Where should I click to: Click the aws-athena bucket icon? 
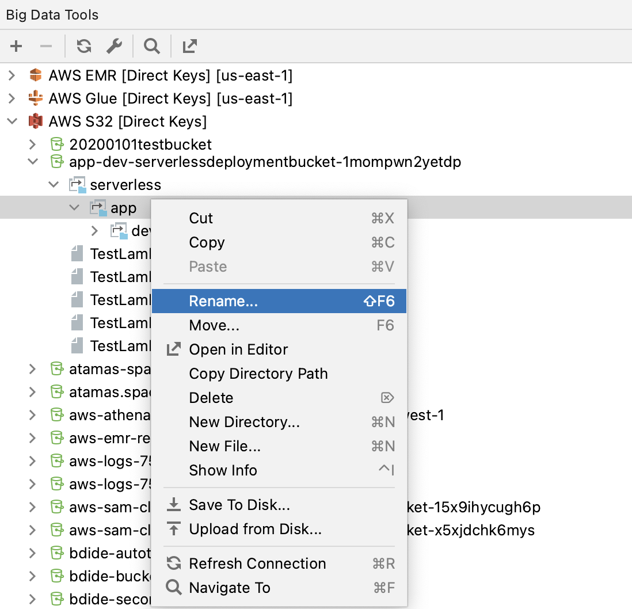57,415
